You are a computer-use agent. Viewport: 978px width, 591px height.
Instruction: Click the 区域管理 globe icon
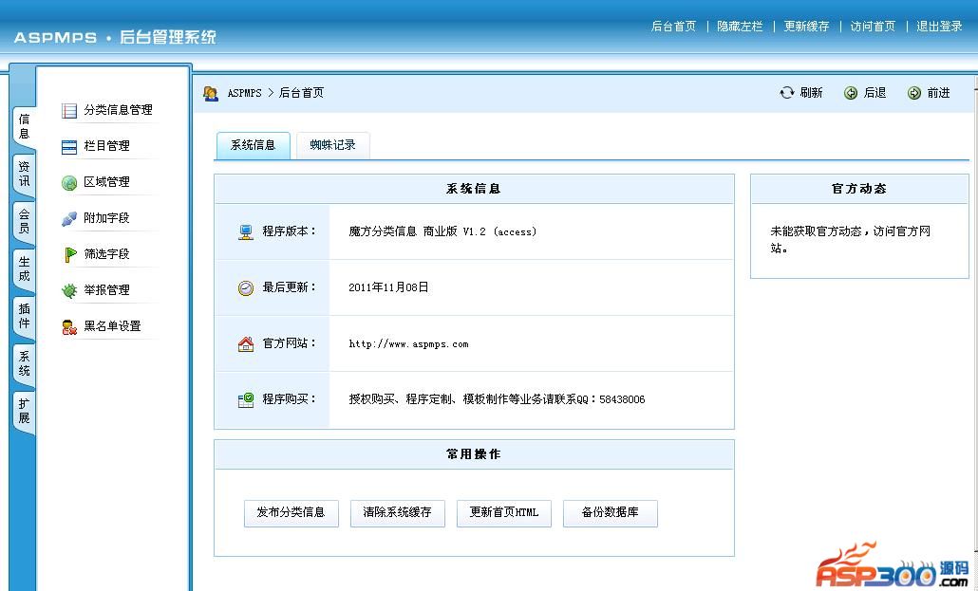tap(69, 183)
